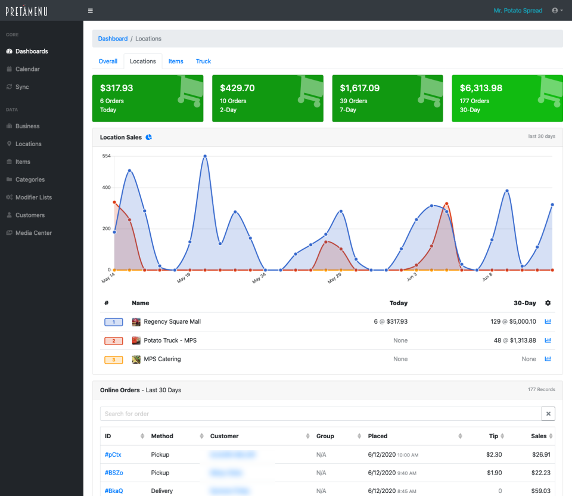Click the $6,313.98 30-Day sales card
This screenshot has width=572, height=496.
point(508,98)
